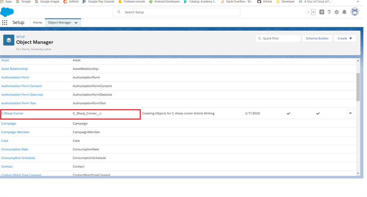Open the Developer bookmarks folder

point(285,2)
